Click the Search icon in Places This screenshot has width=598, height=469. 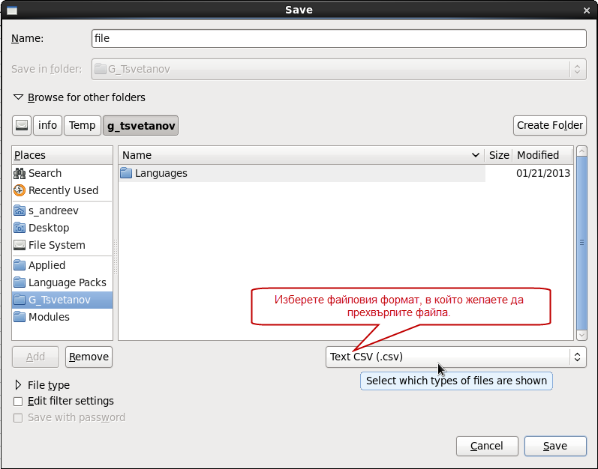click(20, 173)
